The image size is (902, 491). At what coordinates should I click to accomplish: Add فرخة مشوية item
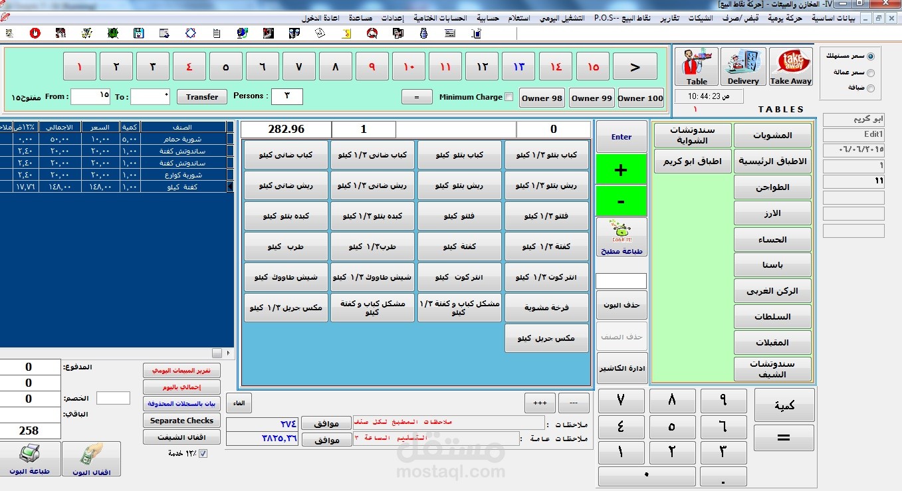tap(546, 308)
